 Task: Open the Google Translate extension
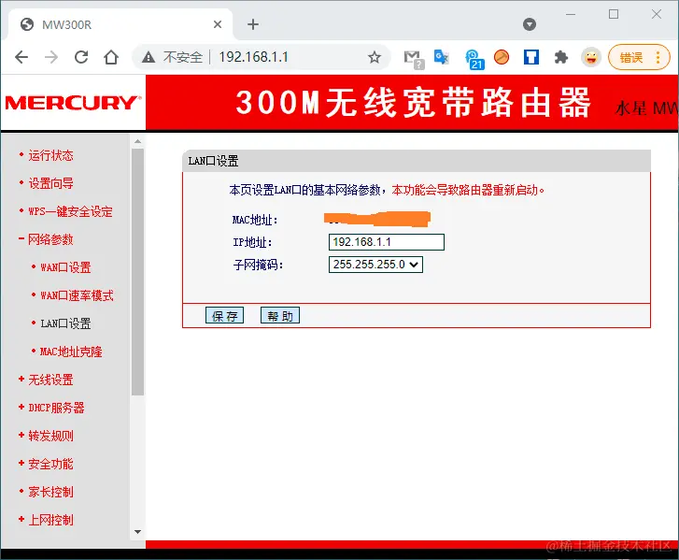[441, 57]
